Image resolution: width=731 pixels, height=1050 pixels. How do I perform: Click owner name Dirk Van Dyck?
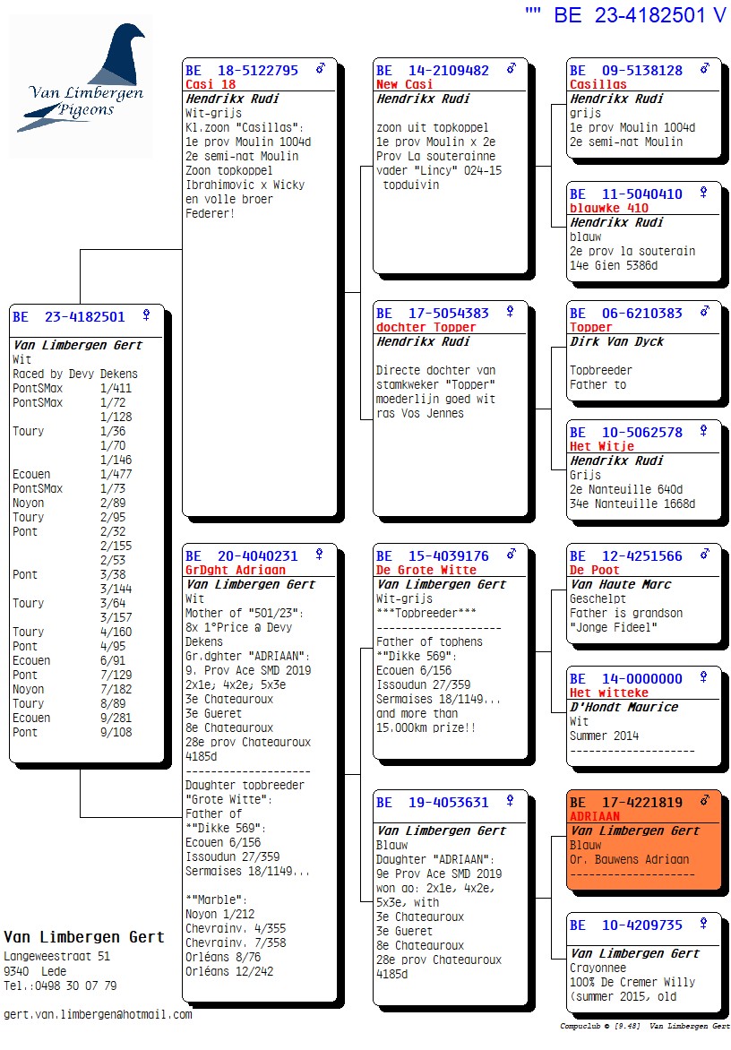pyautogui.click(x=617, y=341)
